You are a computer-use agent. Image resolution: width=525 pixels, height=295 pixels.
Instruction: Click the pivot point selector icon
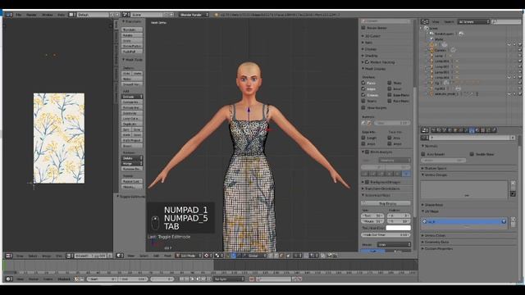tap(218, 256)
